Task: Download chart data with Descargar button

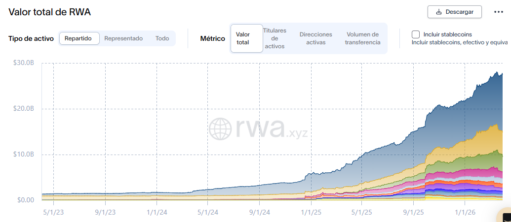Action: (454, 12)
